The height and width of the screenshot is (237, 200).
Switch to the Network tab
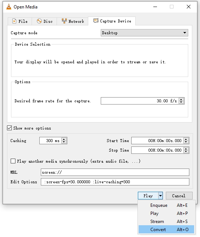(x=72, y=21)
